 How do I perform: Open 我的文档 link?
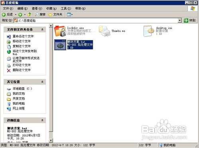pyautogui.click(x=19, y=94)
